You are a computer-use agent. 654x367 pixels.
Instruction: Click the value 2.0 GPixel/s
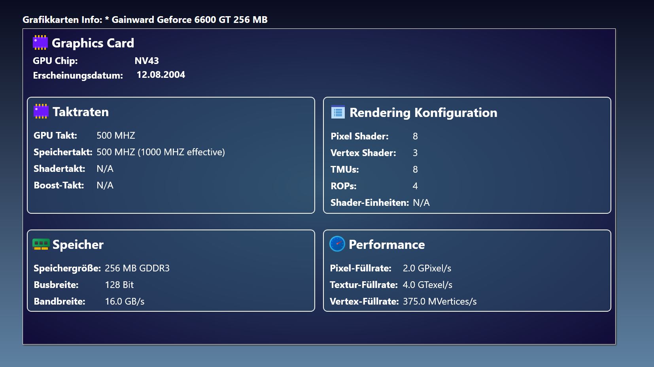point(427,268)
